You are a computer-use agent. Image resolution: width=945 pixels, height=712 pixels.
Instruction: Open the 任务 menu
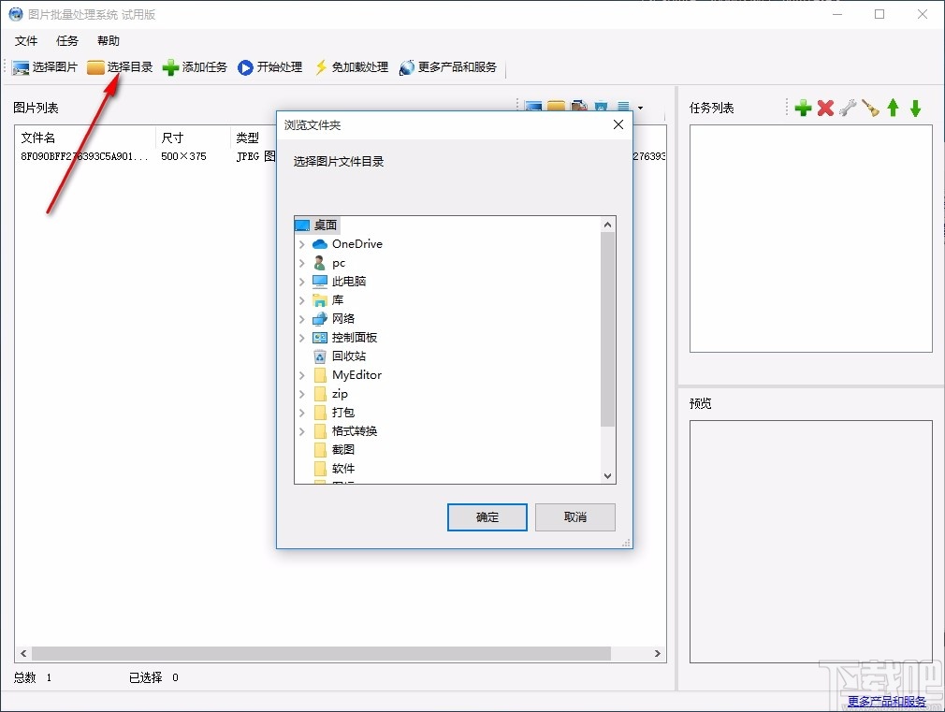coord(65,40)
